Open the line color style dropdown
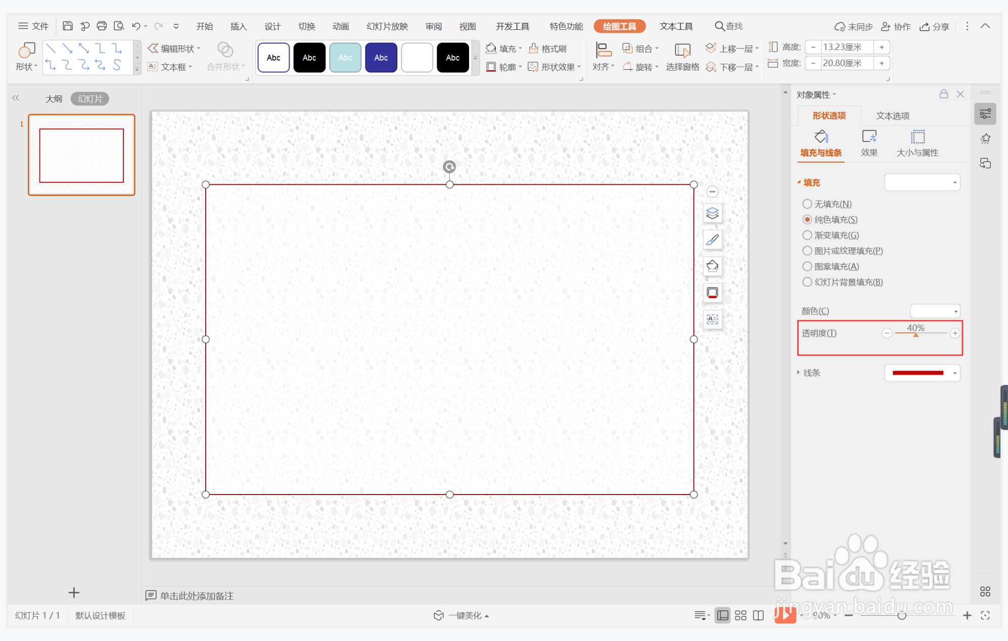 954,373
